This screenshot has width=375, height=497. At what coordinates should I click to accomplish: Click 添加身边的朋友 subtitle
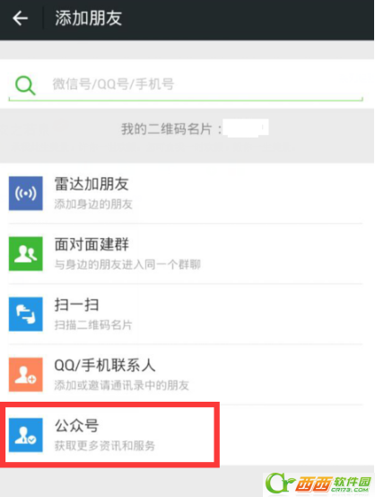tap(93, 204)
